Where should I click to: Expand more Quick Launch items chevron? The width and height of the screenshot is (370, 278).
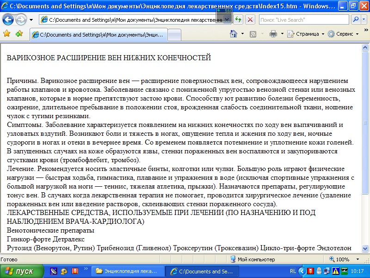click(x=86, y=269)
